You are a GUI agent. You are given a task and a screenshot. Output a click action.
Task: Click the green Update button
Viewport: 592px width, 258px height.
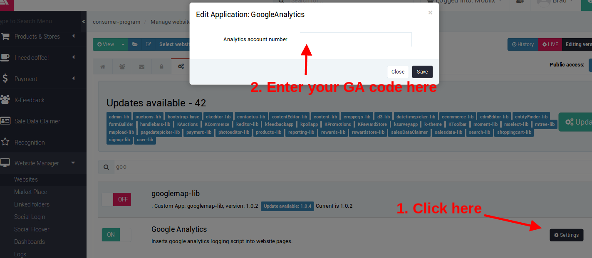pos(575,122)
